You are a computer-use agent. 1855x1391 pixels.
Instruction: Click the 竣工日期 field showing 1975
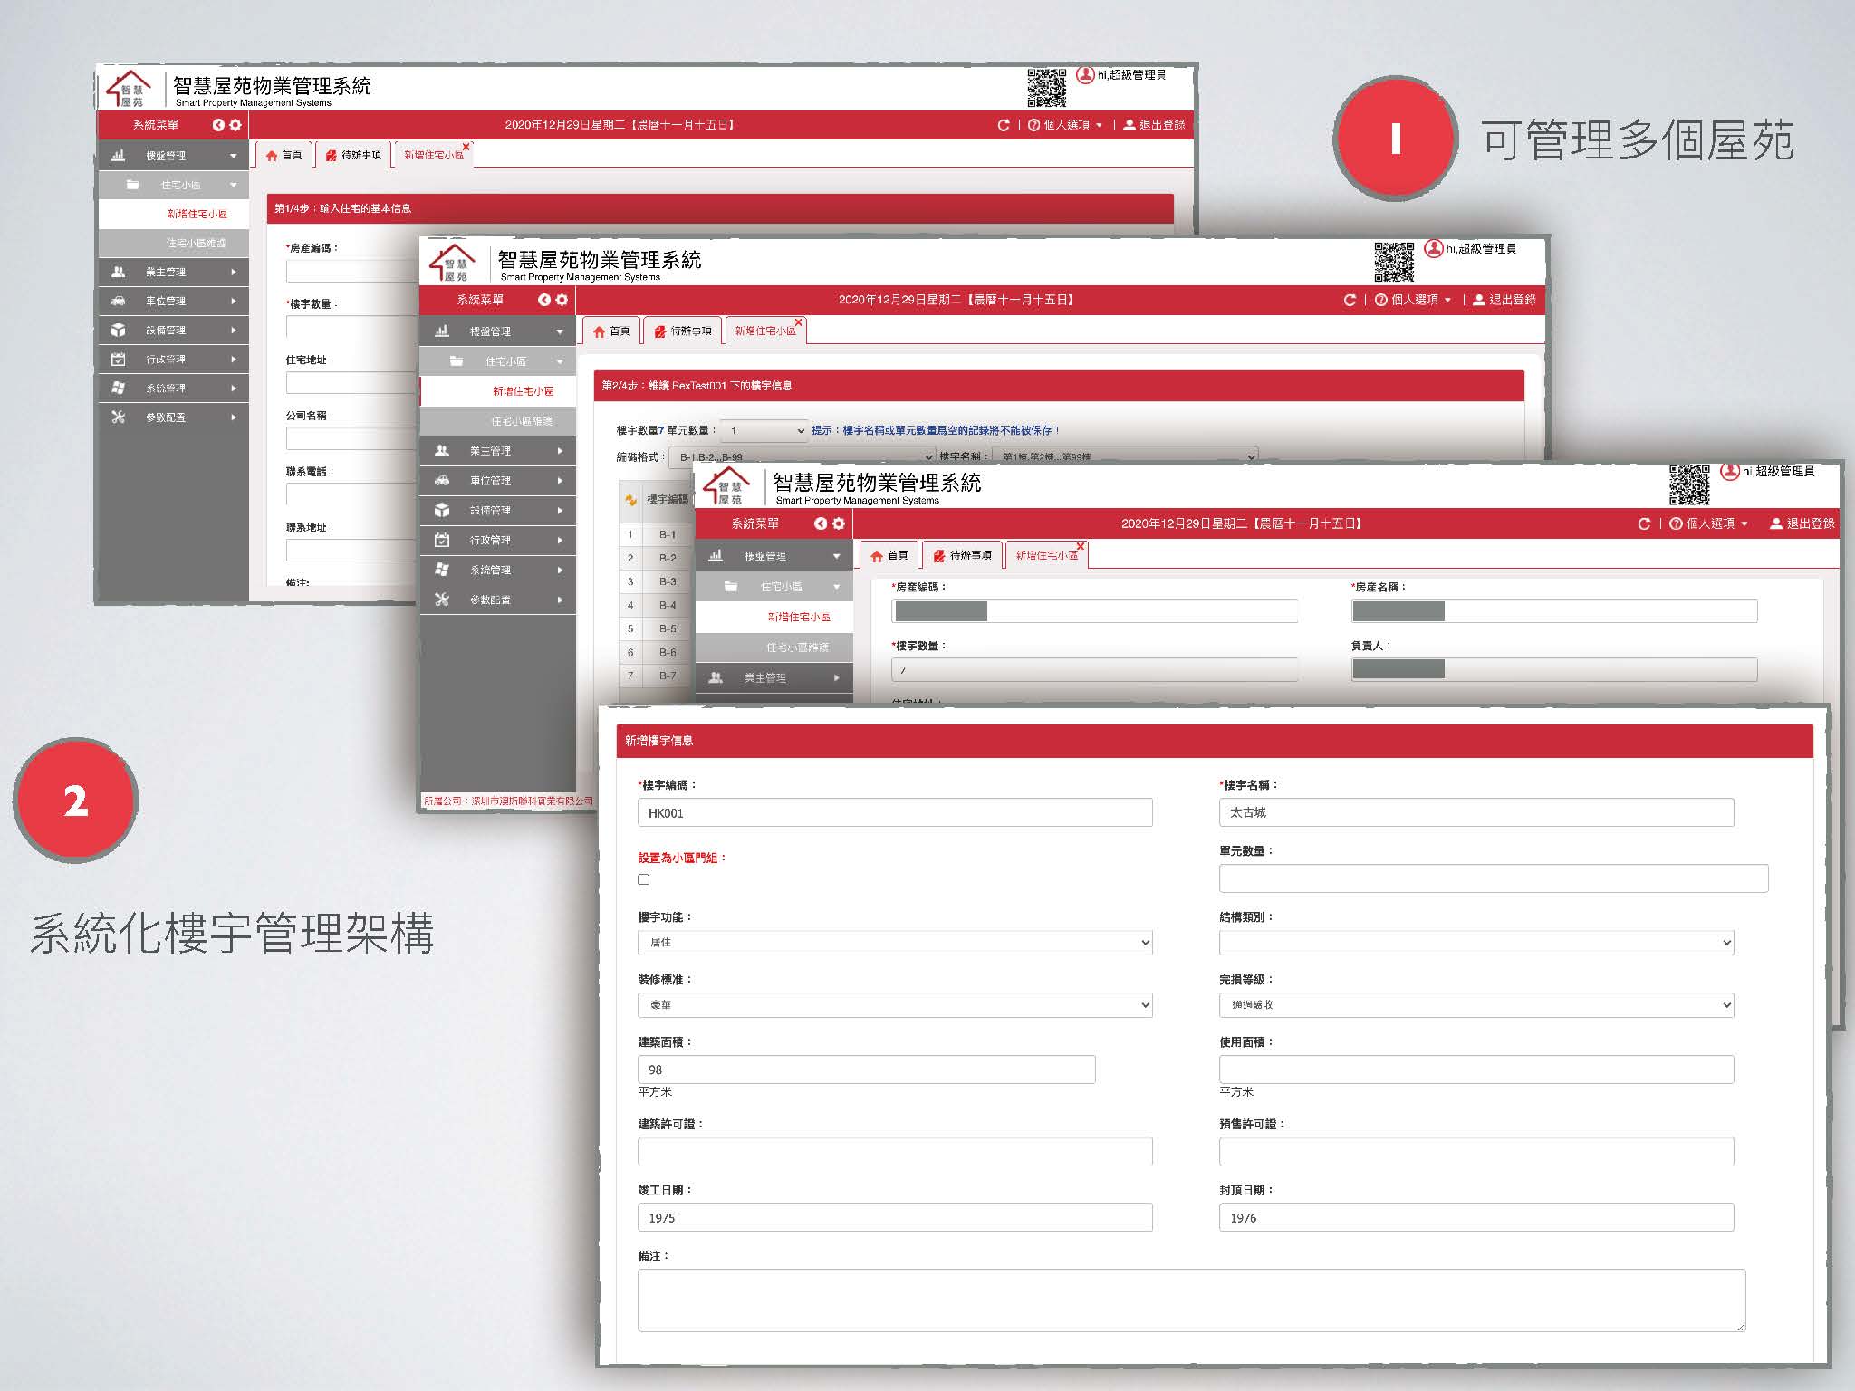click(895, 1217)
